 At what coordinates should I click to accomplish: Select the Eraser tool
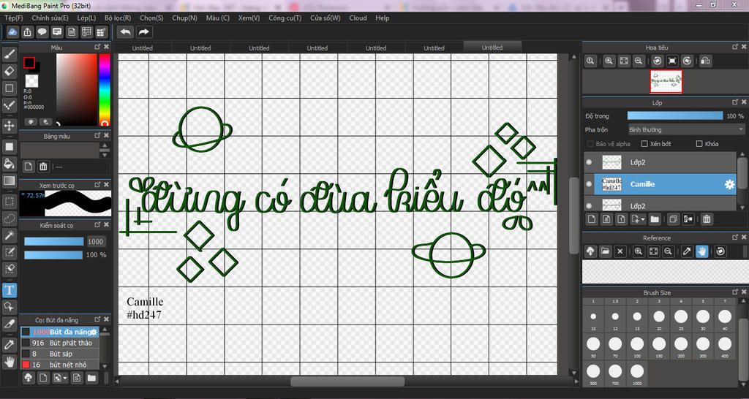tap(9, 71)
